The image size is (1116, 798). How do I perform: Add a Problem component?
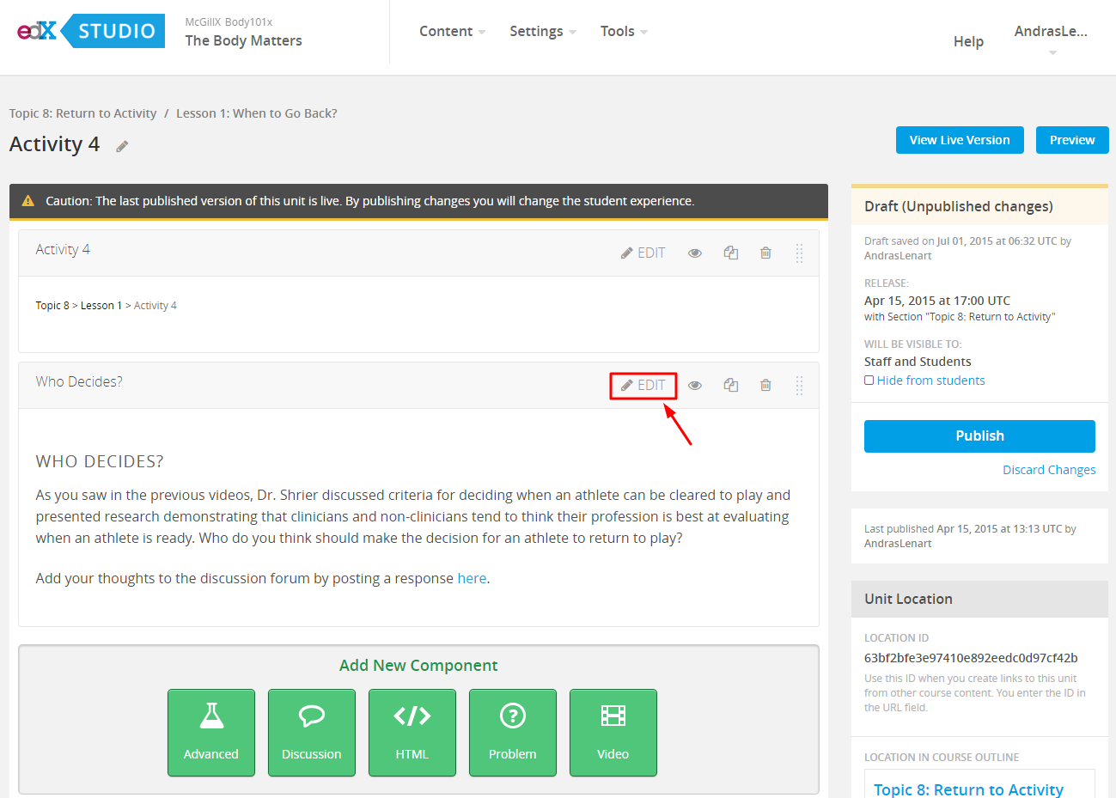pos(513,733)
